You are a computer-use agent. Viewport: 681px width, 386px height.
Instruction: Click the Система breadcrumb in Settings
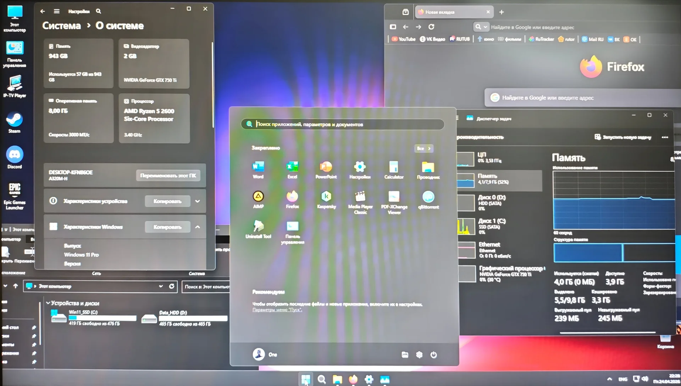[62, 26]
